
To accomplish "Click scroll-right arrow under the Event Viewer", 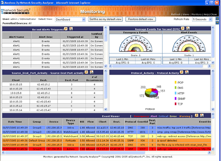I will [x=209, y=153].
